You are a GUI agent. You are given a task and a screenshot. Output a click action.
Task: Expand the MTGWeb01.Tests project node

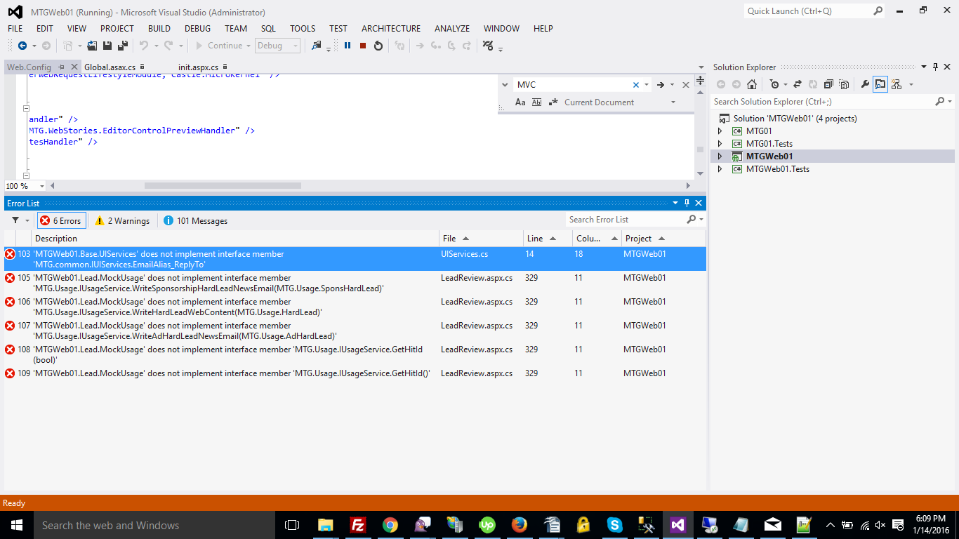pyautogui.click(x=720, y=169)
